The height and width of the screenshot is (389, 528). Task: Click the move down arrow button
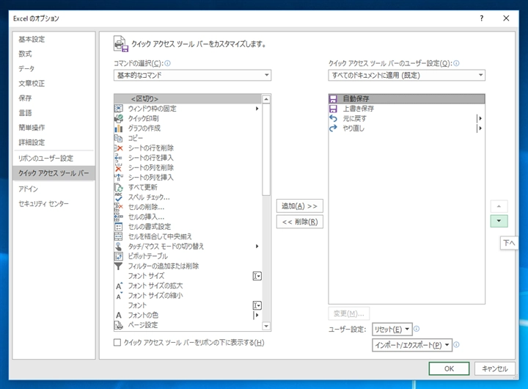point(499,221)
